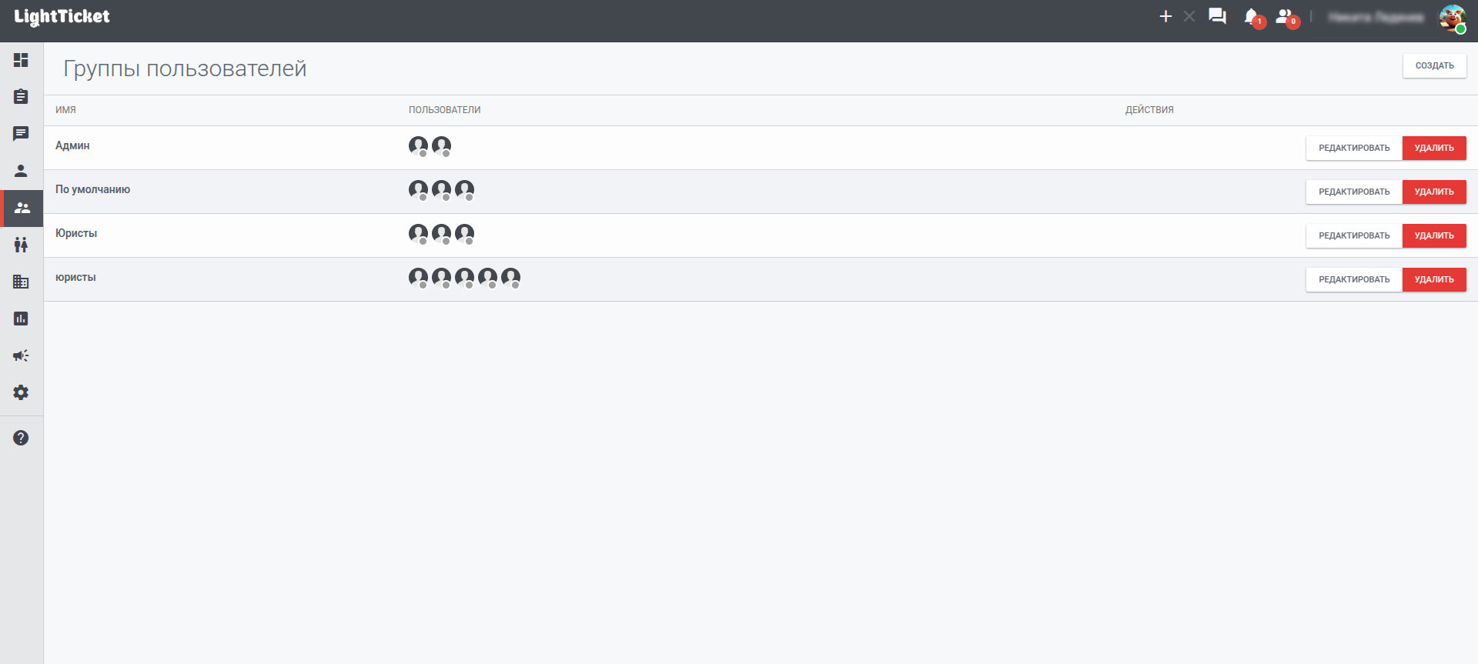Click first user avatar in Админ row
Image resolution: width=1478 pixels, height=664 pixels.
418,145
